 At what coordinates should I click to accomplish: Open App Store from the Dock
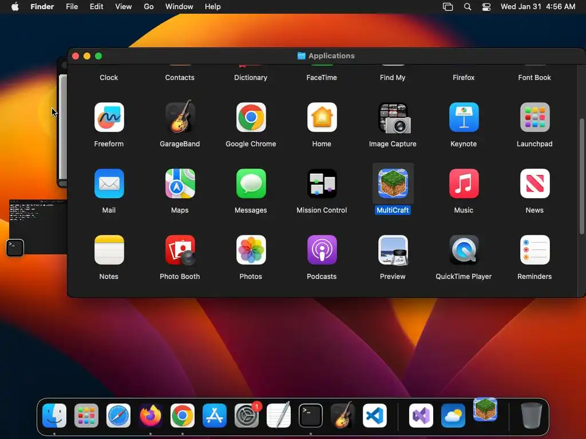(x=215, y=415)
